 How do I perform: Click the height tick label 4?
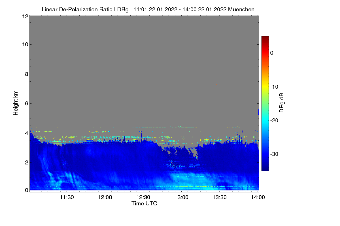coord(26,133)
